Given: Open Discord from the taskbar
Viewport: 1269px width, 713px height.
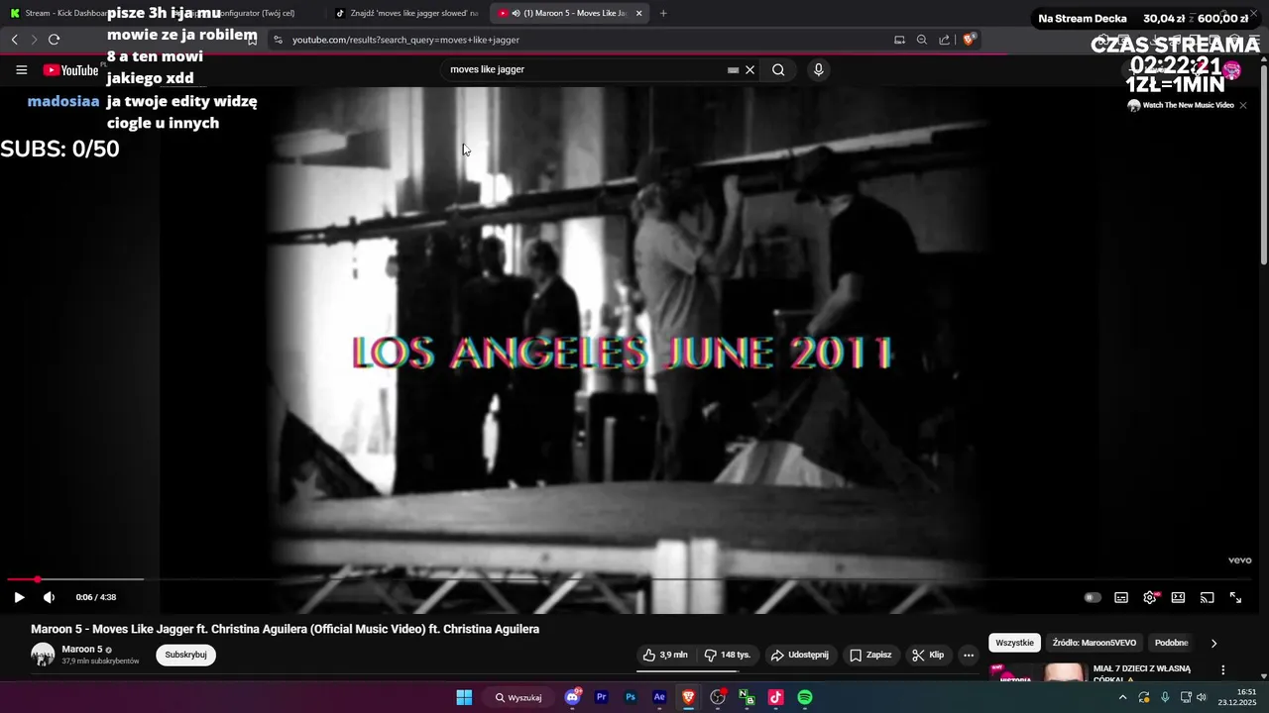Looking at the screenshot, I should [x=572, y=697].
